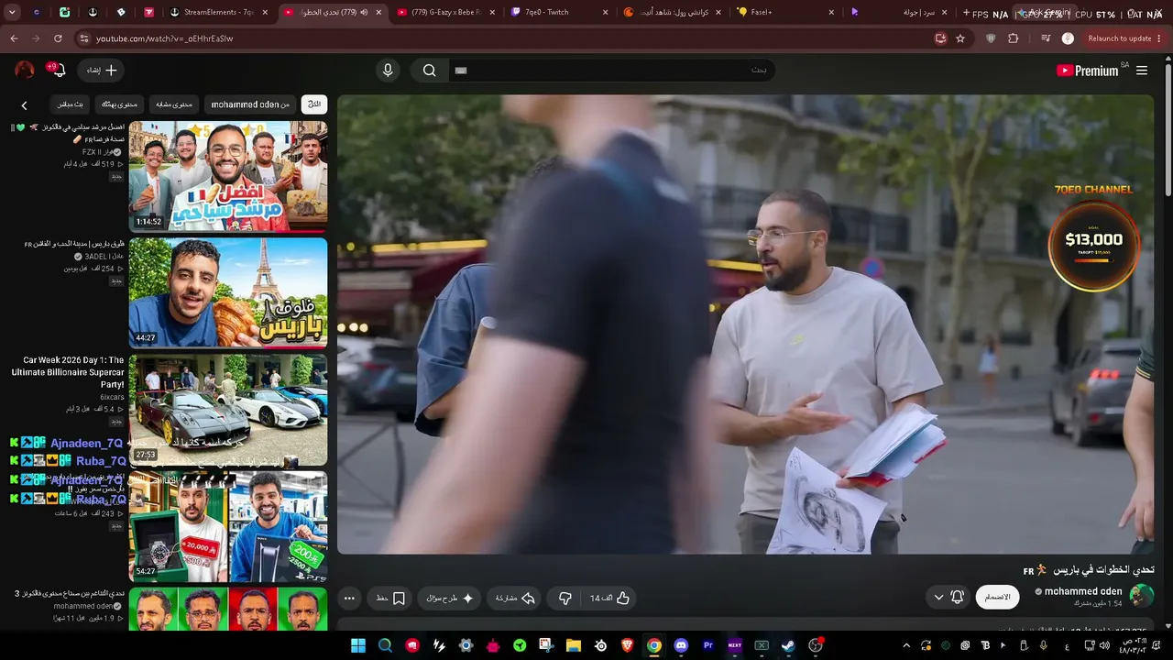Screen dimensions: 1173x660
Task: Close the Twitch browser tab
Action: (x=605, y=12)
